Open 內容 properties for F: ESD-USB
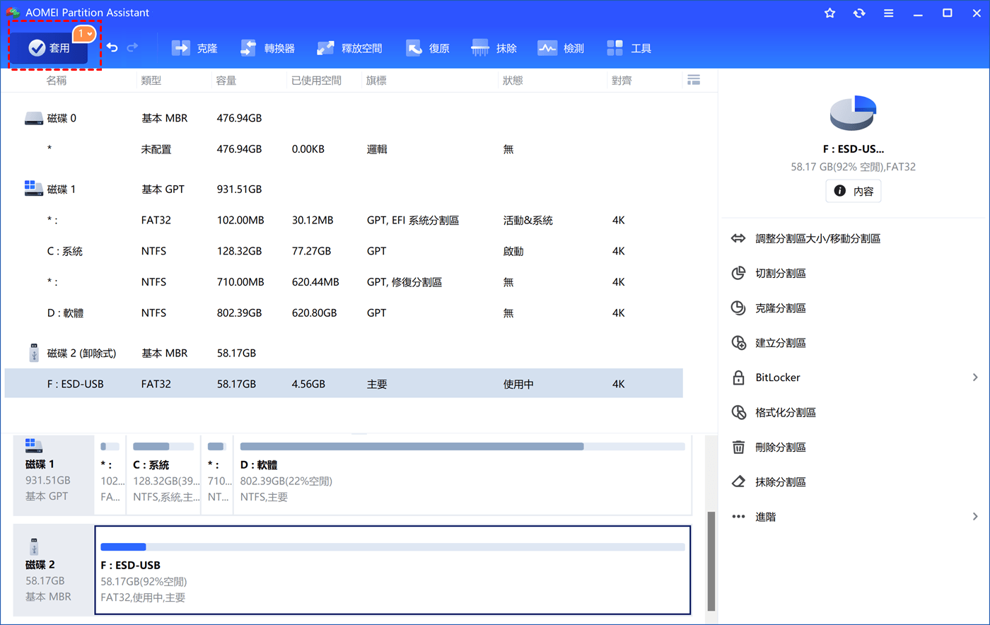 pyautogui.click(x=854, y=191)
